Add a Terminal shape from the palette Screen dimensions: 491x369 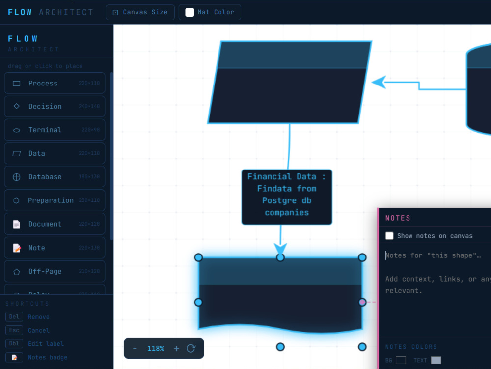(x=55, y=130)
